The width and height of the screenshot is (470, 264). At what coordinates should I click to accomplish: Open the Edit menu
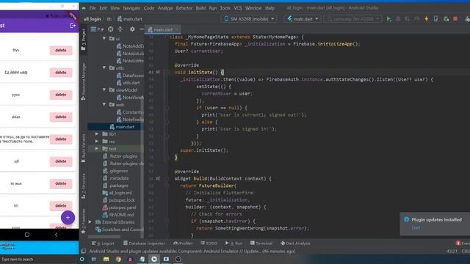click(103, 8)
